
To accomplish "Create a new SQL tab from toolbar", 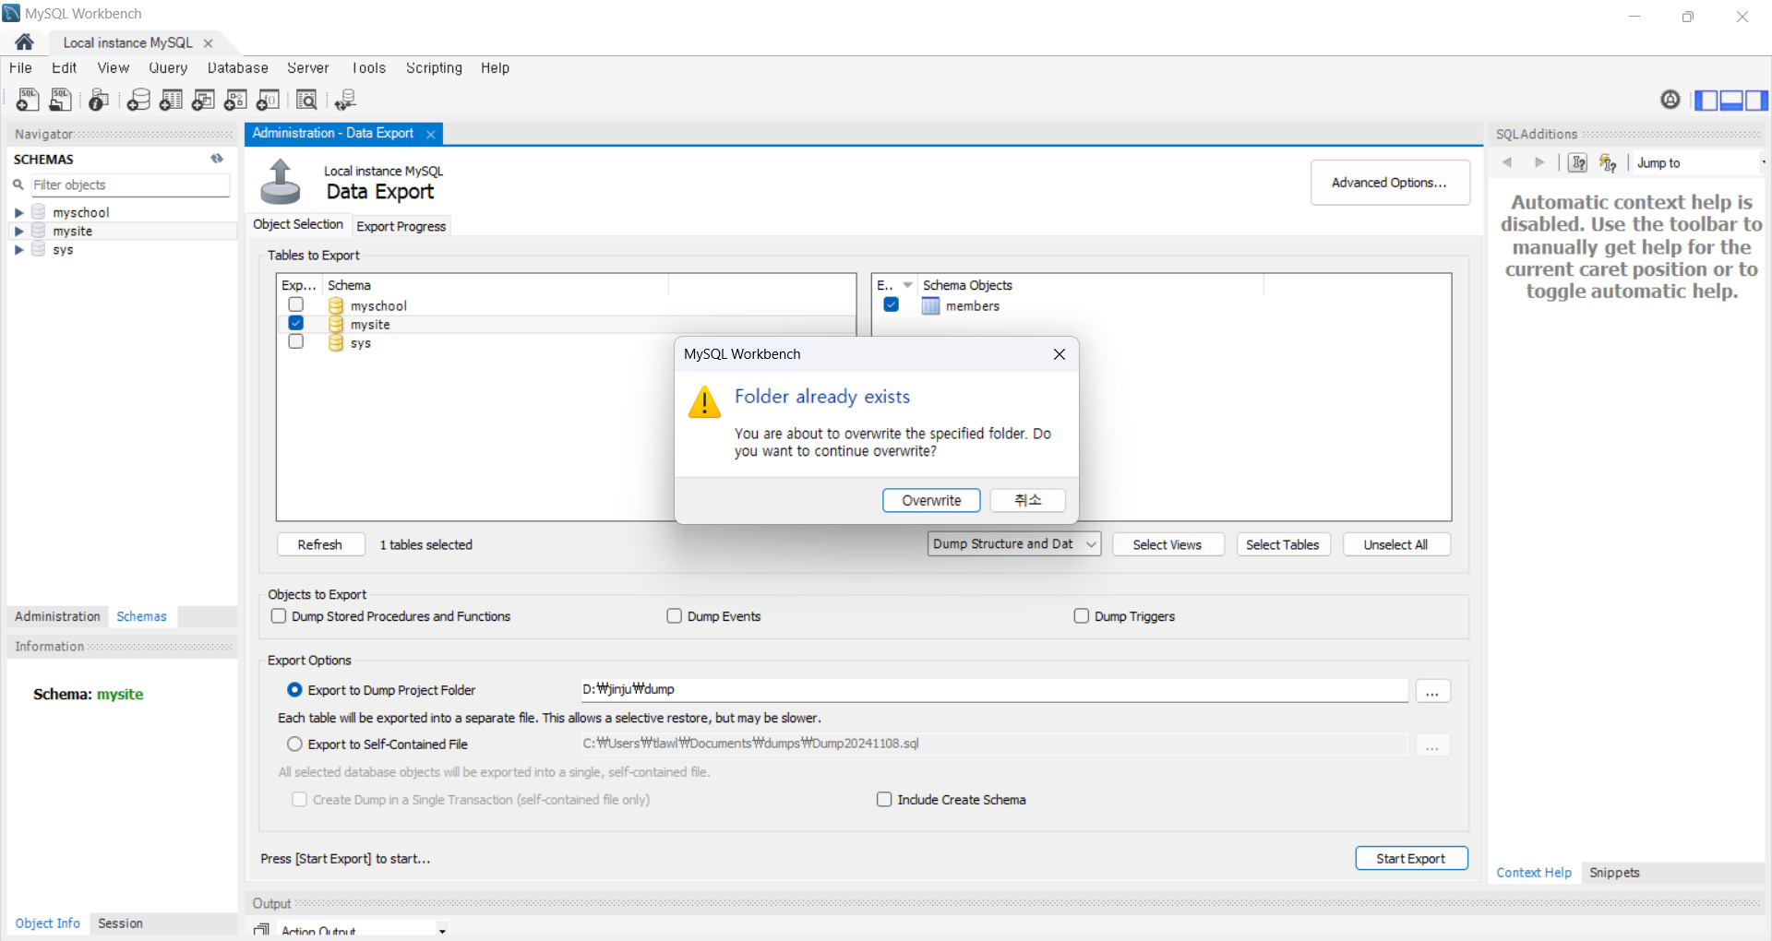I will [28, 100].
